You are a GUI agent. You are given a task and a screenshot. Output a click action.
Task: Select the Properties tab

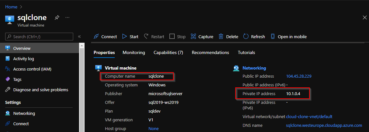(104, 53)
